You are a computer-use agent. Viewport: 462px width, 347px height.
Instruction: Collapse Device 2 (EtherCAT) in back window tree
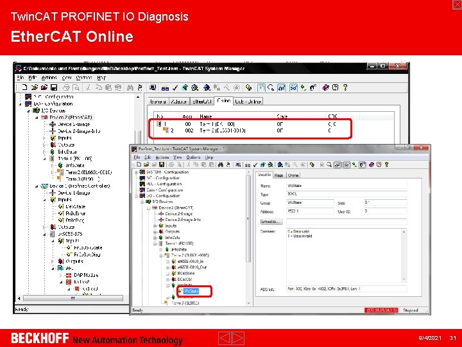(37, 118)
